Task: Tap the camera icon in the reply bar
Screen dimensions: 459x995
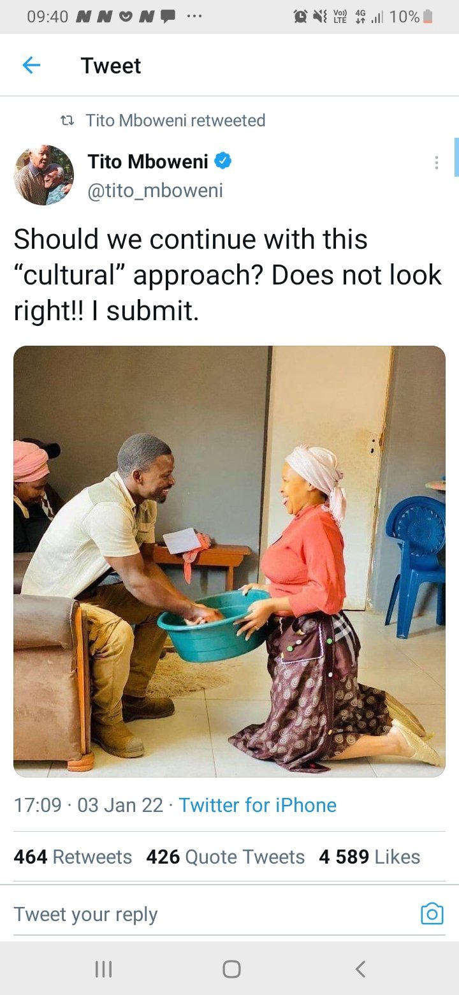Action: 432,913
